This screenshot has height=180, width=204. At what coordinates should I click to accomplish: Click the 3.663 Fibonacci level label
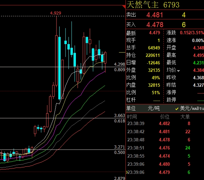(119, 115)
